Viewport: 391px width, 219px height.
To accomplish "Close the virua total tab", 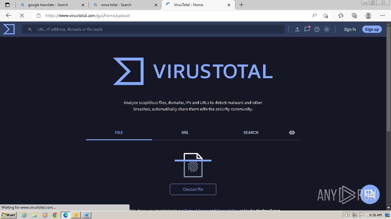I will (156, 5).
